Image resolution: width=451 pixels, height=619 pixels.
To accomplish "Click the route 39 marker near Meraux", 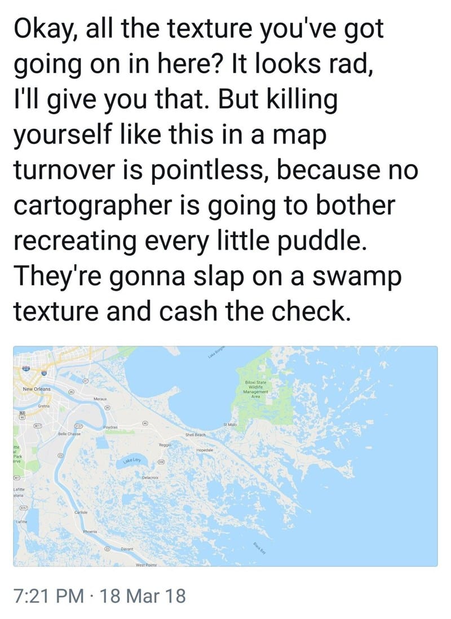I will pos(107,408).
